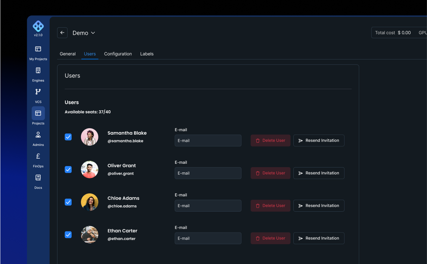The height and width of the screenshot is (264, 427).
Task: Click Oliver Grant's avatar photo
Action: point(90,169)
